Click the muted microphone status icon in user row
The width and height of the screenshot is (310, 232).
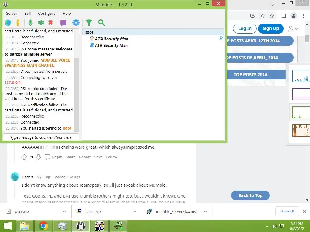pos(221,38)
